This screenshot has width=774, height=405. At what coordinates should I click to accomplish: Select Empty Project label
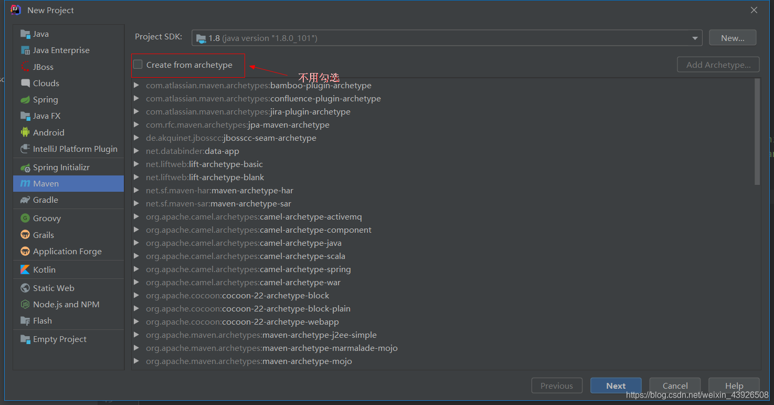60,339
